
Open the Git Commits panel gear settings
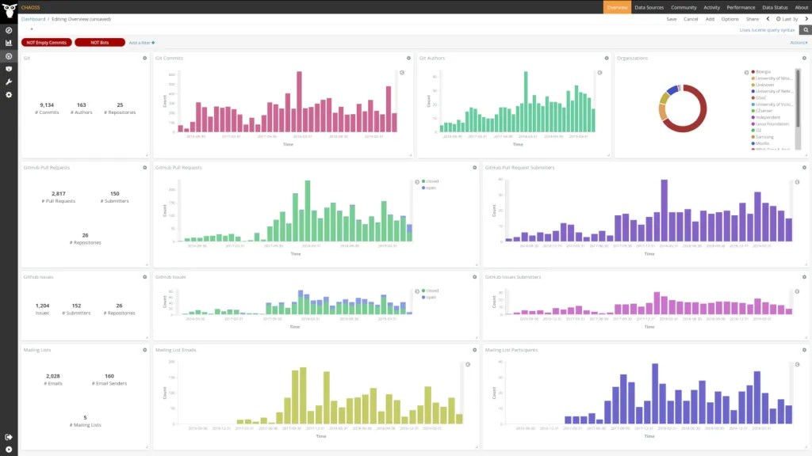click(x=408, y=58)
